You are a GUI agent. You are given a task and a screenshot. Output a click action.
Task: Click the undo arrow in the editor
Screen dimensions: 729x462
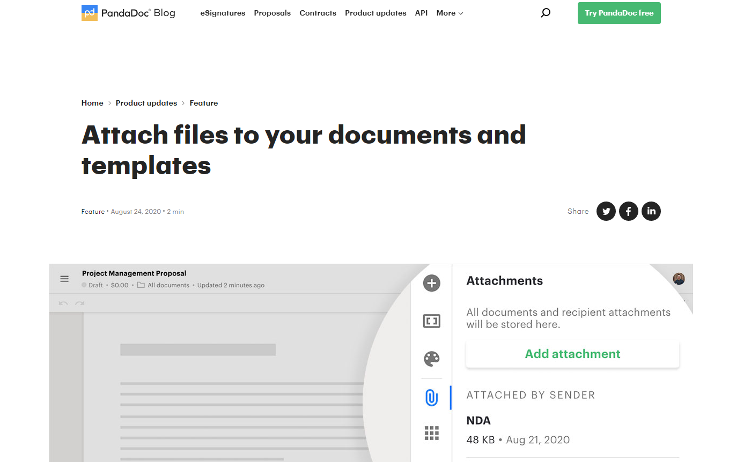[x=63, y=303]
